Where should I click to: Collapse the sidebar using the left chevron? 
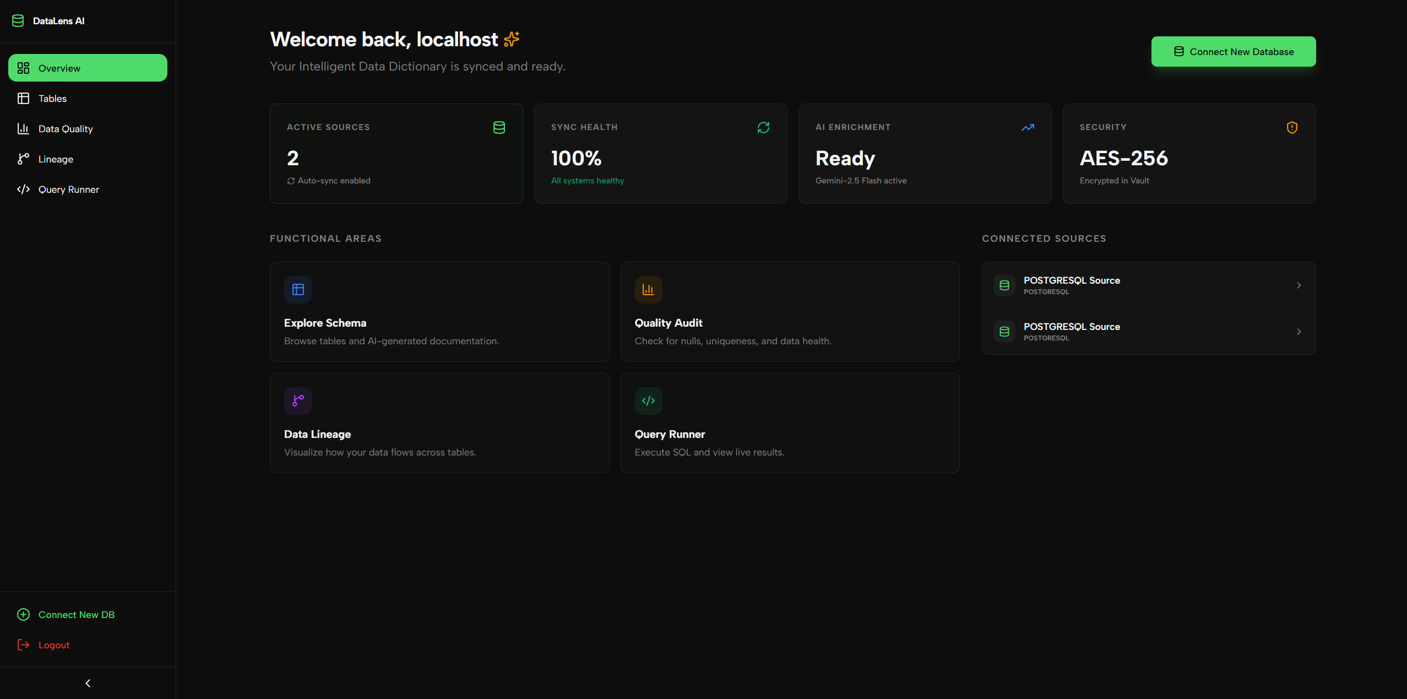pyautogui.click(x=88, y=683)
